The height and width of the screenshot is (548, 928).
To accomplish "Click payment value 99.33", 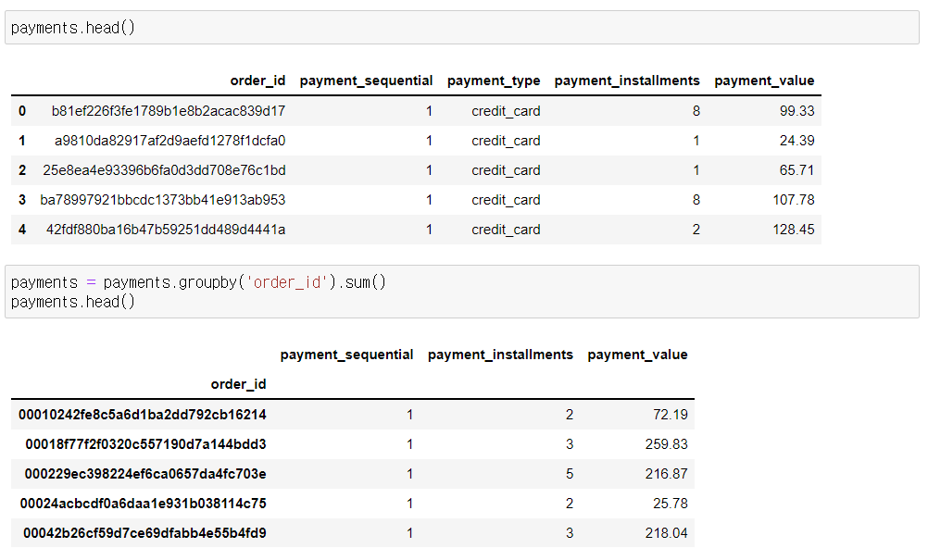I will coord(796,111).
